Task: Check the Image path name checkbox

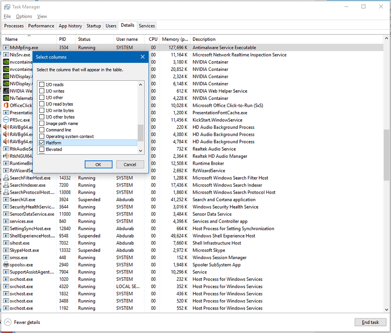Action: coord(42,123)
